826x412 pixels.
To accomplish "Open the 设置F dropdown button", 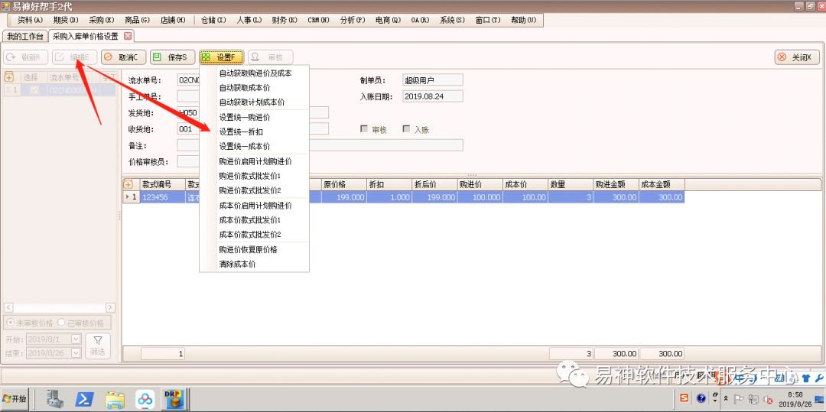I will (x=221, y=57).
